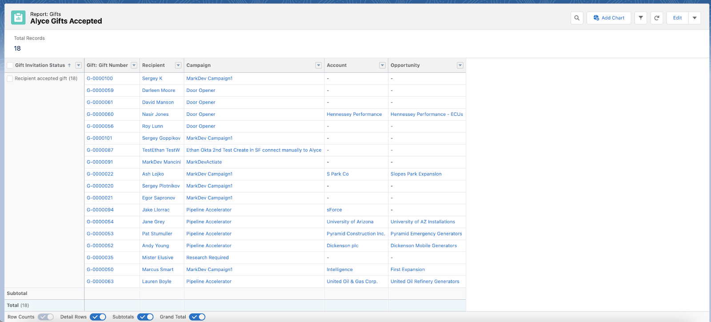Open recipient Ash Lojko
The image size is (711, 322).
point(153,174)
